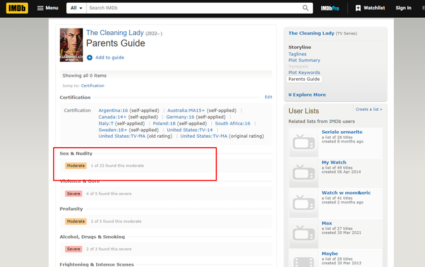Click the Moderate badge under Profanity
The height and width of the screenshot is (267, 425).
click(76, 221)
